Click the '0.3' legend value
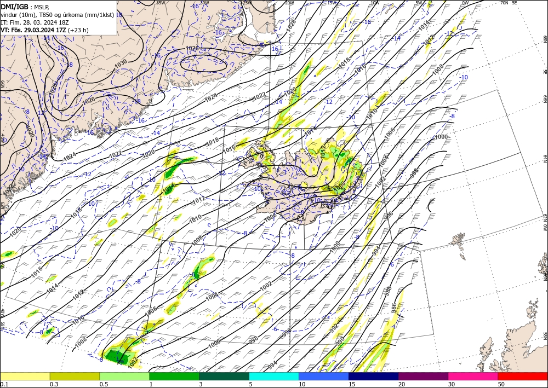The image size is (548, 388). click(54, 384)
